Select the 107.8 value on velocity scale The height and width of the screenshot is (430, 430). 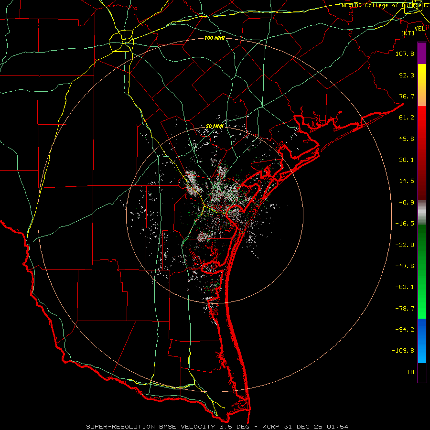click(405, 54)
